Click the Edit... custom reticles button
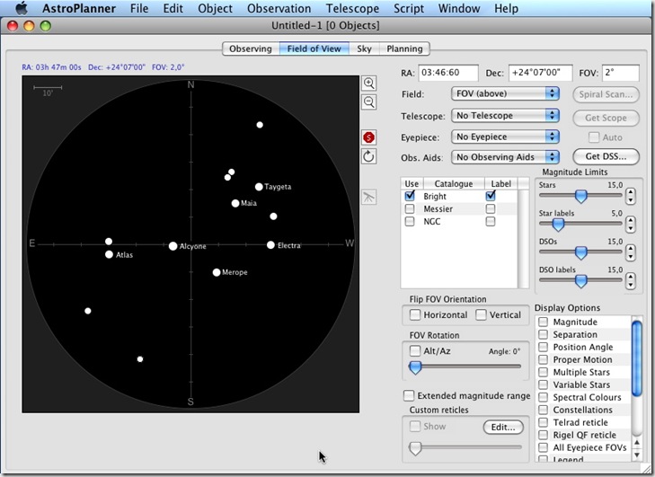The height and width of the screenshot is (477, 655). pos(503,427)
